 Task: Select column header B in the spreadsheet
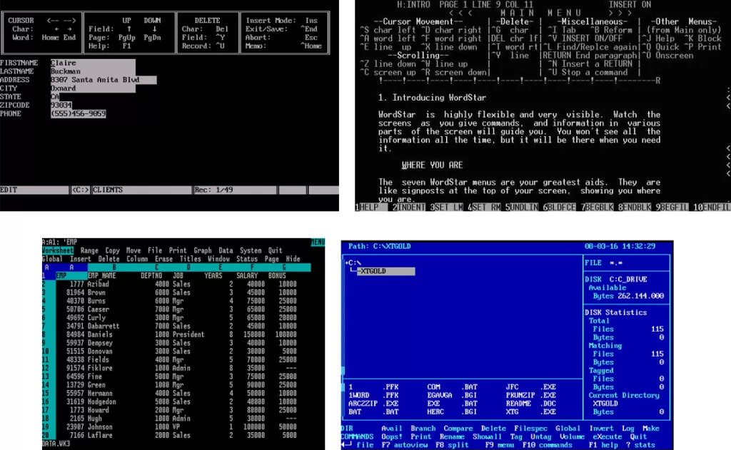tap(114, 267)
